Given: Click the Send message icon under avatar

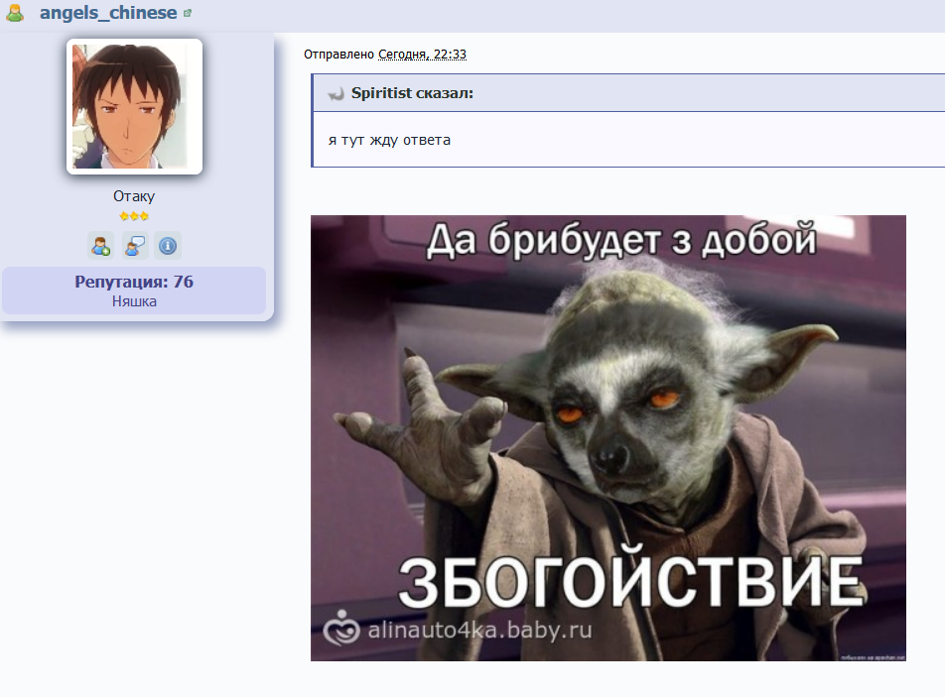Looking at the screenshot, I should 134,246.
